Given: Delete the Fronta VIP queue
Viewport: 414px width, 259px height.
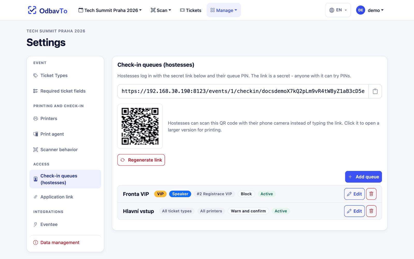Looking at the screenshot, I should 371,194.
